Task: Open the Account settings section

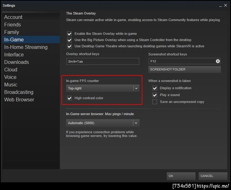Action: [13, 17]
